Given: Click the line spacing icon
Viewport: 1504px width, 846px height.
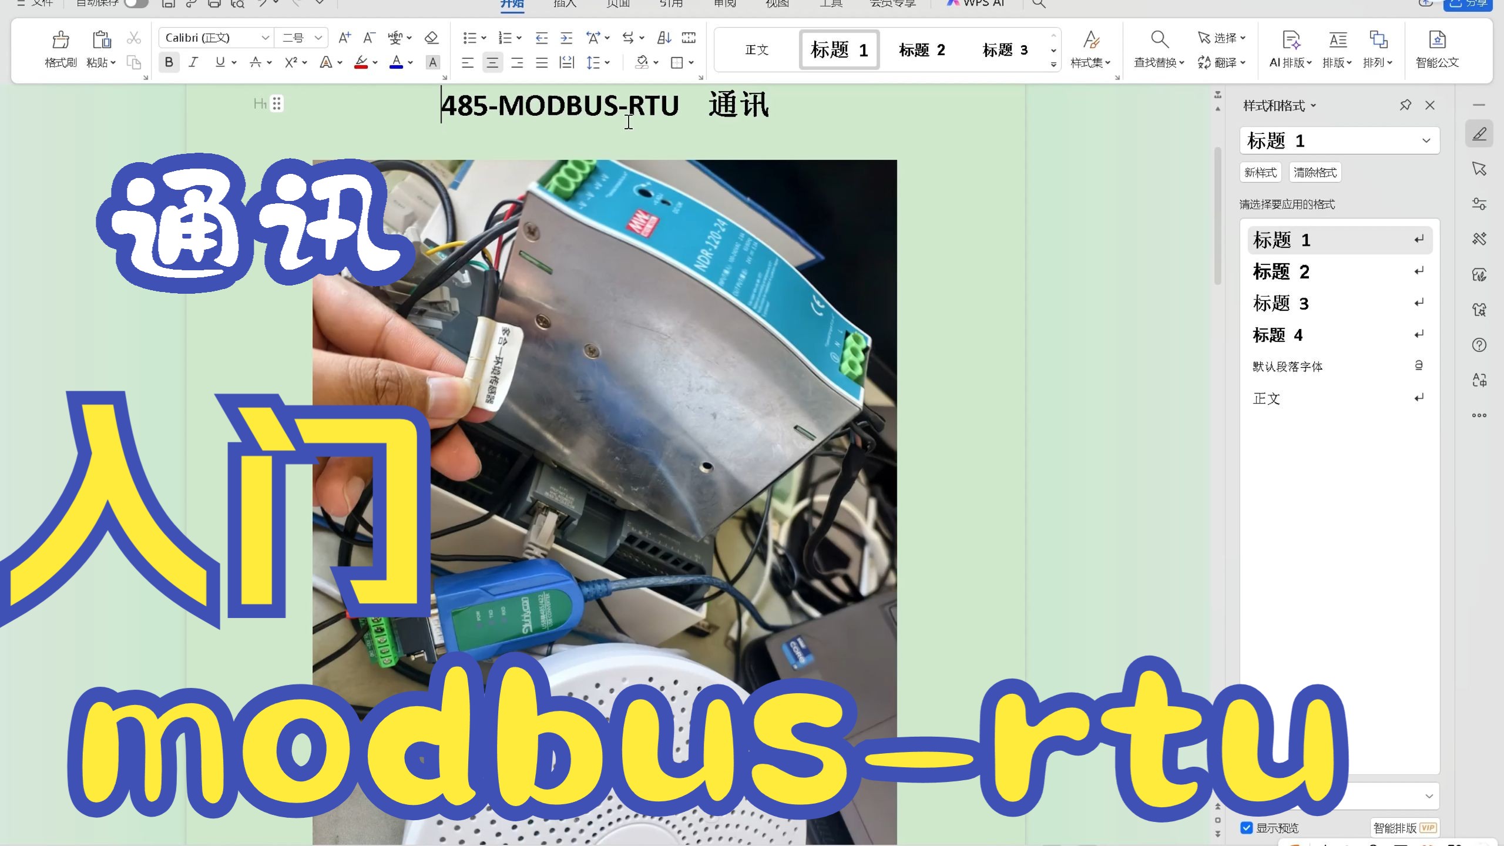Looking at the screenshot, I should tap(594, 62).
